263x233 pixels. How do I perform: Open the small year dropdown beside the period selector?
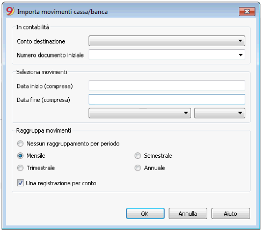(x=220, y=113)
